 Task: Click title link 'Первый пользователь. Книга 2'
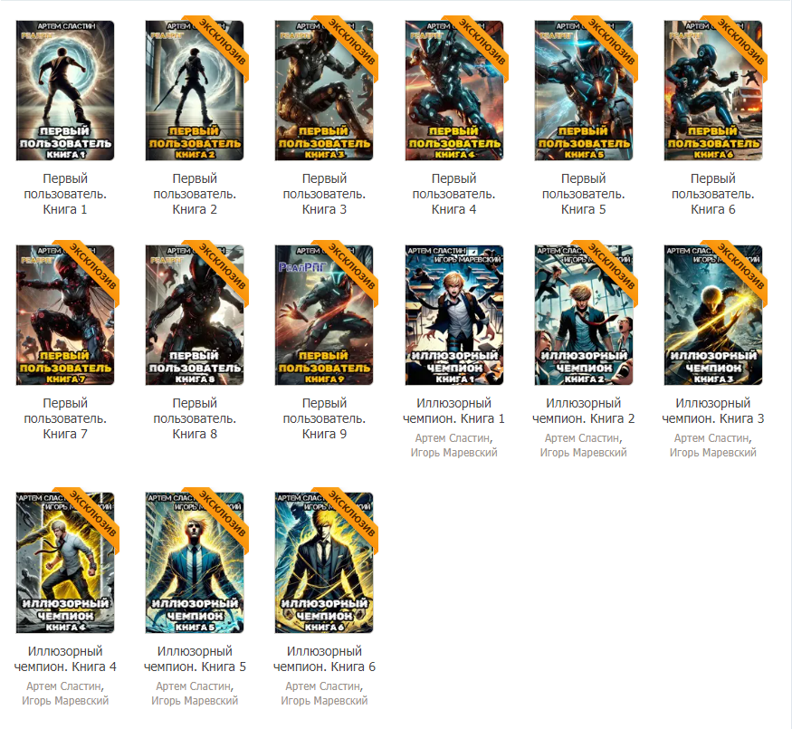pyautogui.click(x=195, y=194)
